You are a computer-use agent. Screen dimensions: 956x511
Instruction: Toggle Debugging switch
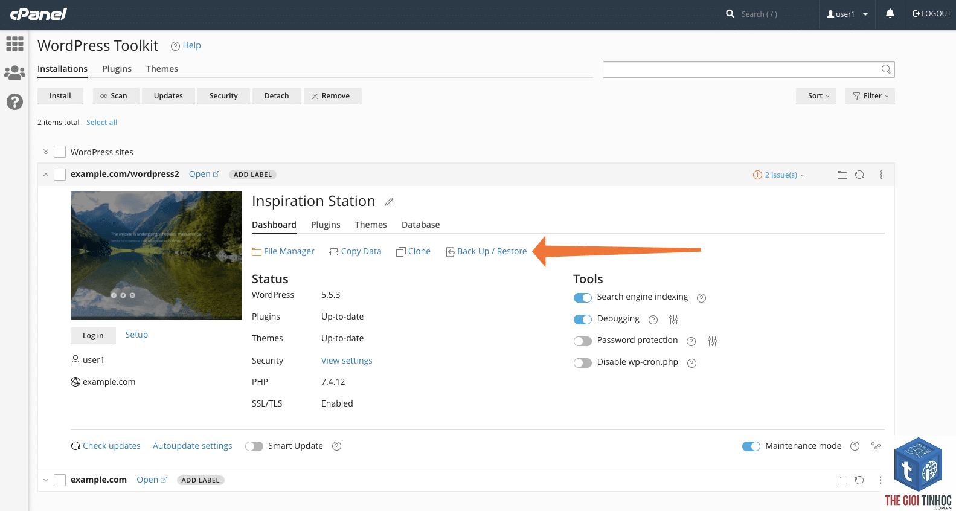[x=582, y=319]
